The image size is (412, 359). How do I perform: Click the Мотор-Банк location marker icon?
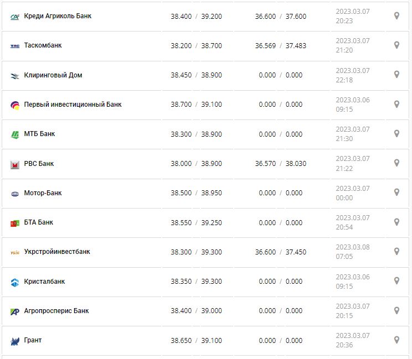coord(396,192)
